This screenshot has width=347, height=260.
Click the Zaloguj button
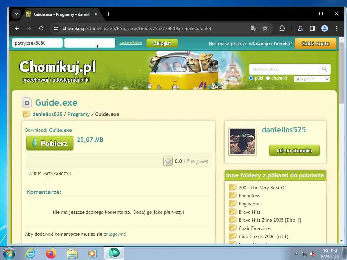click(x=162, y=43)
